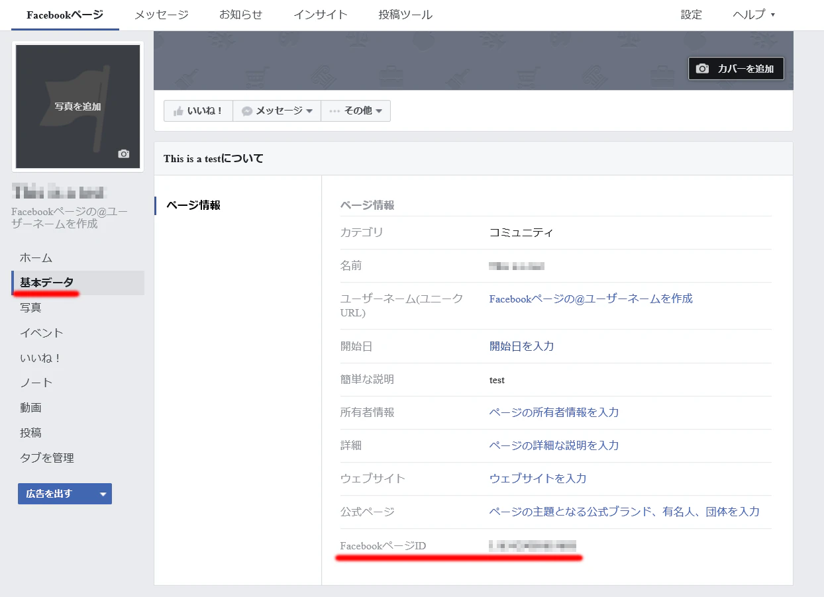Click the blurred Facebook page ID value
Viewport: 824px width, 597px height.
pos(533,546)
